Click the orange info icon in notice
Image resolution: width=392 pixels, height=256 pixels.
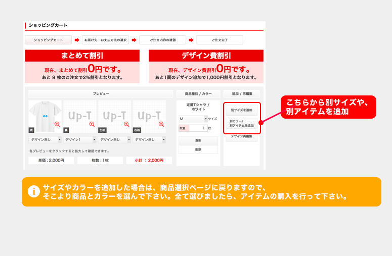(x=33, y=191)
